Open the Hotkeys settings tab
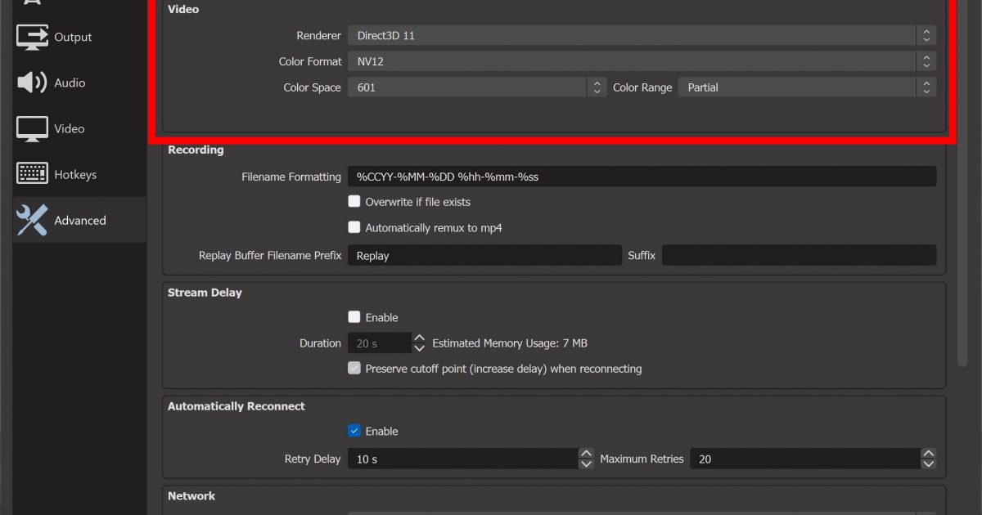 [x=75, y=174]
